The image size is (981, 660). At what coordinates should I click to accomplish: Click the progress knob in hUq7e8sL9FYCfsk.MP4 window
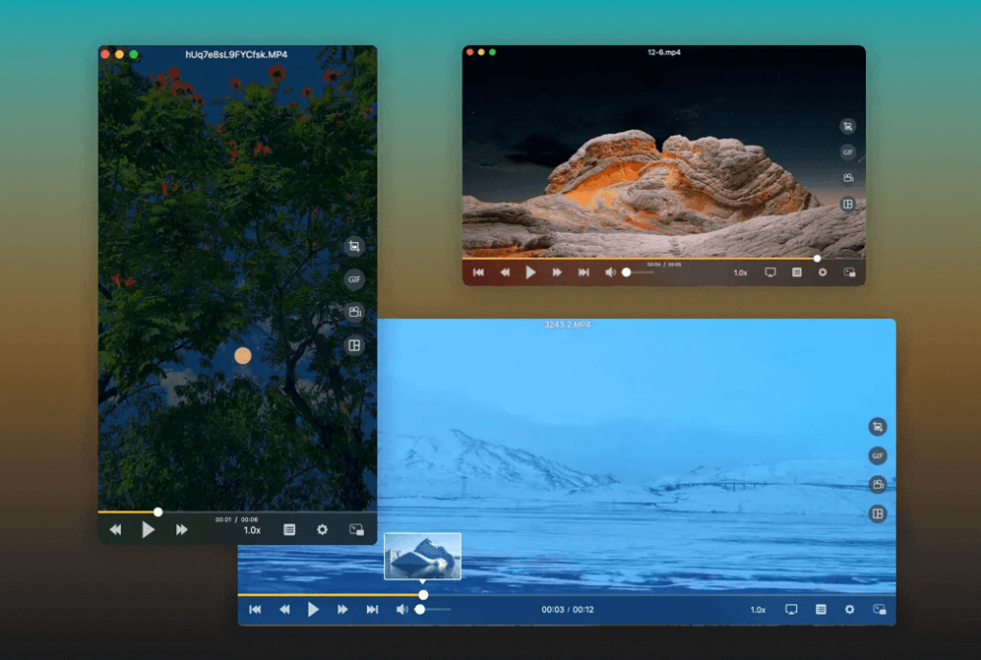158,512
